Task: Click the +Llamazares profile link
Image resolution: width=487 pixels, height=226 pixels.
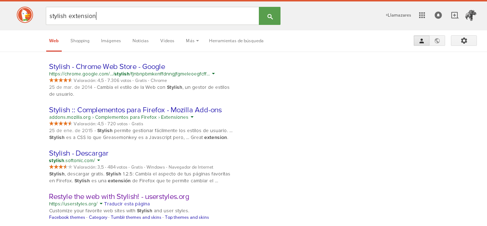Action: 398,15
